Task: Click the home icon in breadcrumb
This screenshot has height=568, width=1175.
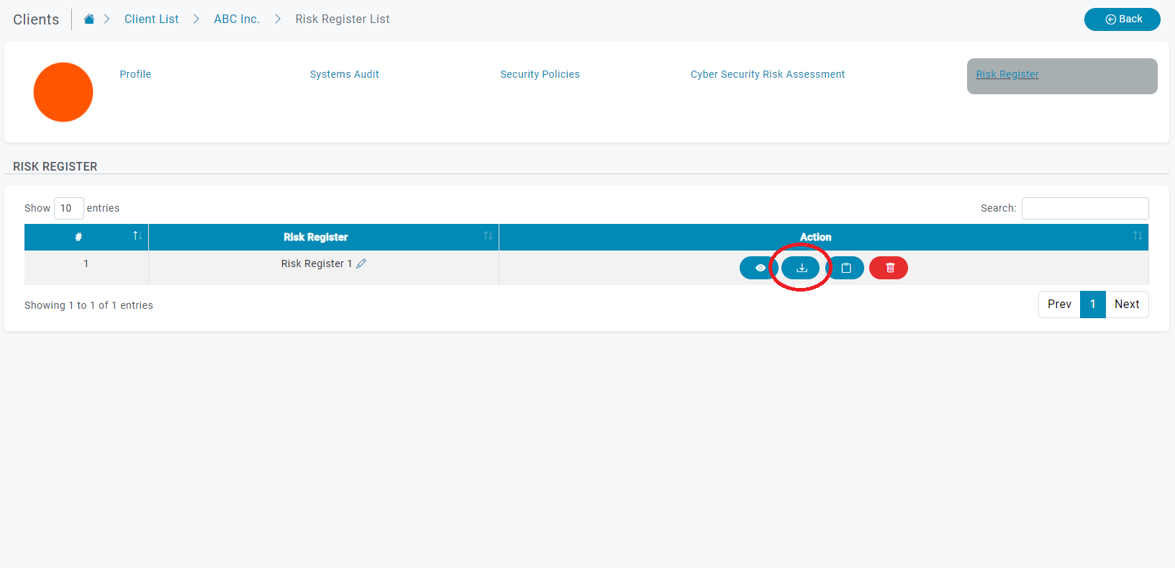Action: tap(89, 19)
